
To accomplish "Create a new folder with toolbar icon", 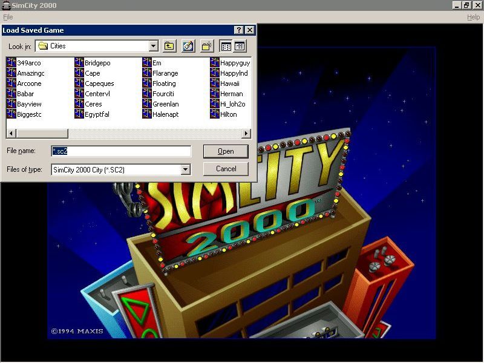I will (206, 47).
